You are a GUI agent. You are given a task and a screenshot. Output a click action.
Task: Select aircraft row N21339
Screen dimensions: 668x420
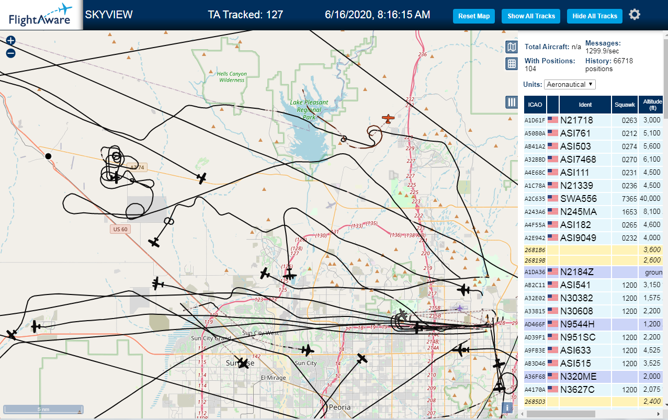(x=594, y=186)
